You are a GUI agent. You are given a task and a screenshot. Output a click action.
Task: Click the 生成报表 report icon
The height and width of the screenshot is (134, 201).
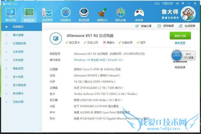coord(181,26)
